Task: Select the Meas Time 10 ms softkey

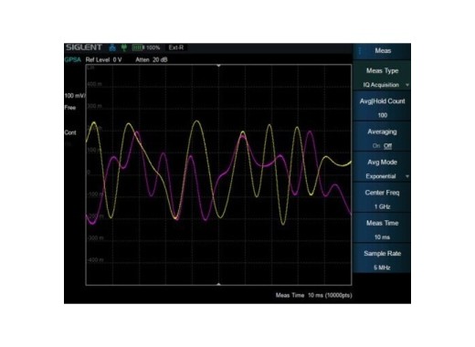Action: coord(383,227)
